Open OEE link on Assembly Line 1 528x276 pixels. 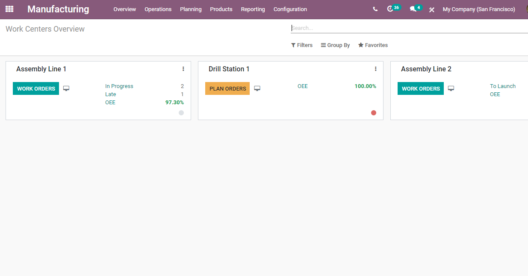point(110,103)
